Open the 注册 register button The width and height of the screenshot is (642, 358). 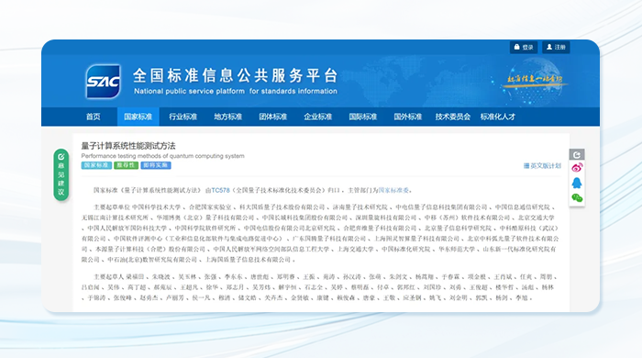556,47
